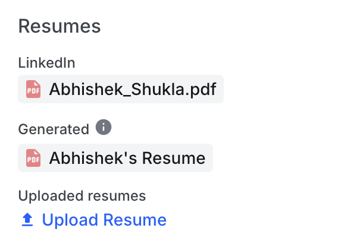Click the word Abhishek's in the generated resume

pyautogui.click(x=93, y=158)
